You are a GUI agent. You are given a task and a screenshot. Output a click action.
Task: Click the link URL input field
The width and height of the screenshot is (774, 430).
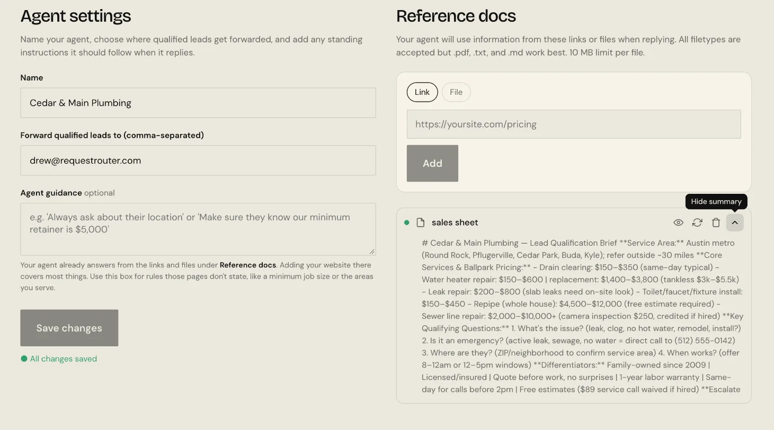574,124
